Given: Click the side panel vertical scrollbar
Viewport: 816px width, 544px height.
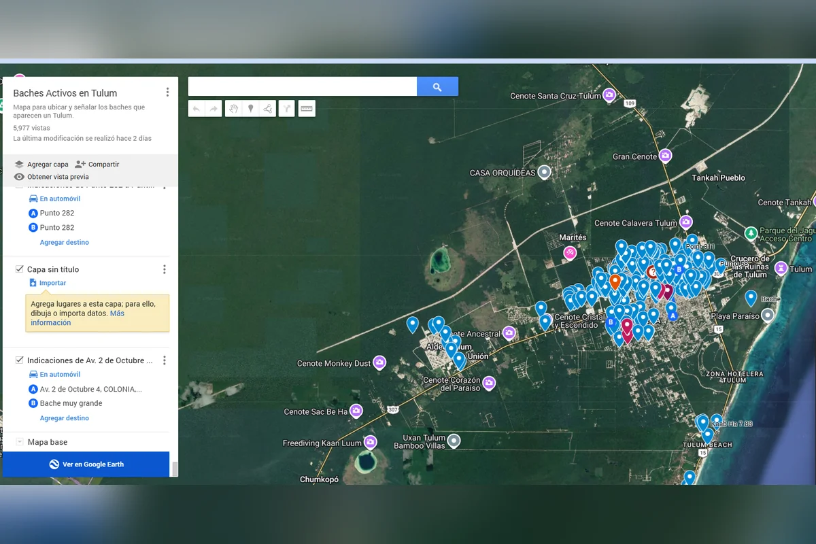Looking at the screenshot, I should (x=175, y=469).
